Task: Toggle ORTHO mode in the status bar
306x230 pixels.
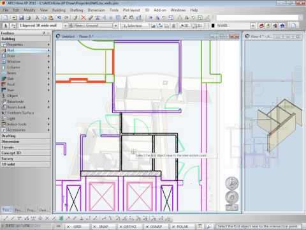Action: pos(127,227)
